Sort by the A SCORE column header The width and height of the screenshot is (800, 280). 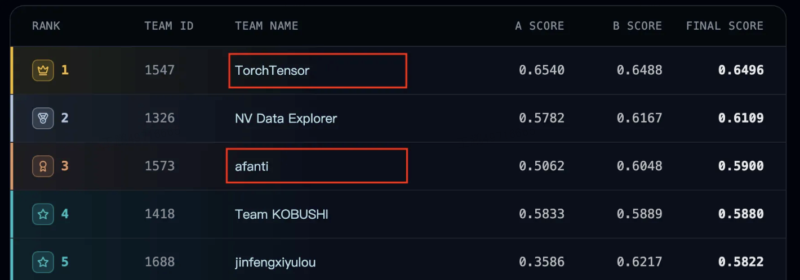(x=540, y=26)
